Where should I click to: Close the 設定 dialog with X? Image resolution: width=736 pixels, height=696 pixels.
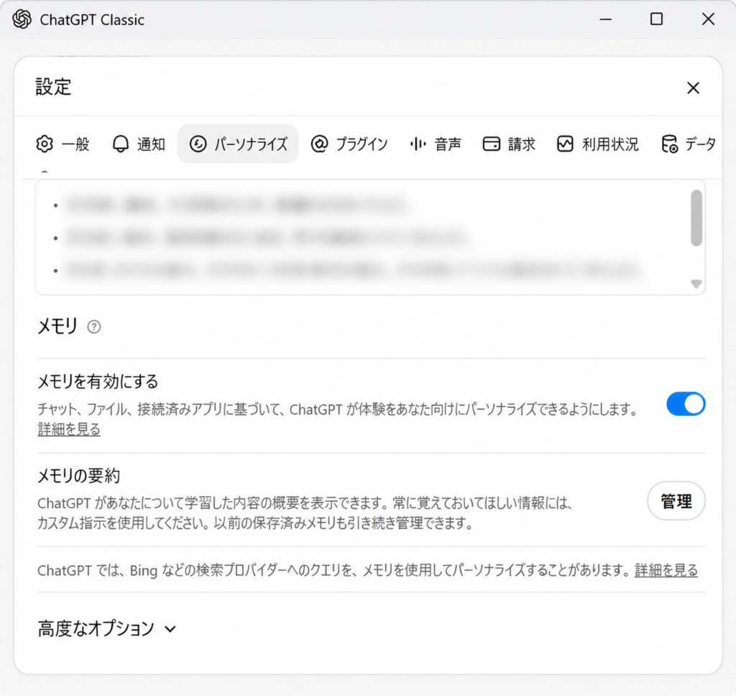(x=693, y=88)
